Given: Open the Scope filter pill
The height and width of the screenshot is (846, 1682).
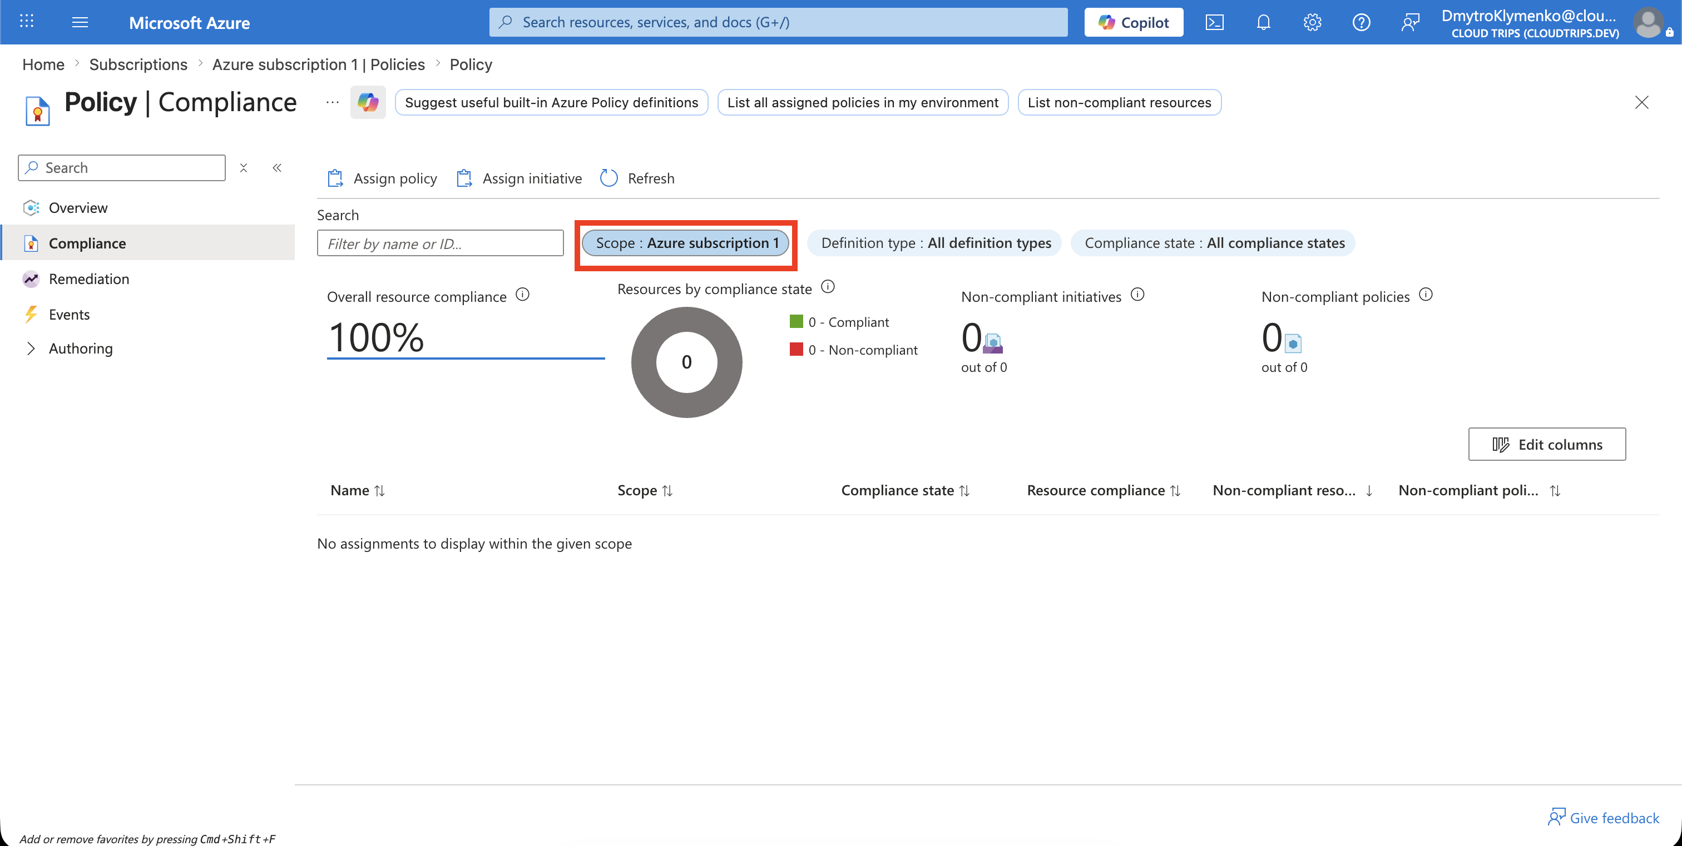Looking at the screenshot, I should 686,243.
